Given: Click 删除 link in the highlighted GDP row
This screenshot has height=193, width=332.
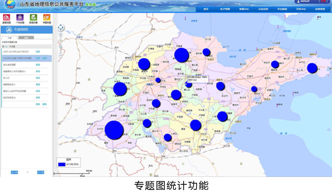Looking at the screenshot, I should click(44, 58).
